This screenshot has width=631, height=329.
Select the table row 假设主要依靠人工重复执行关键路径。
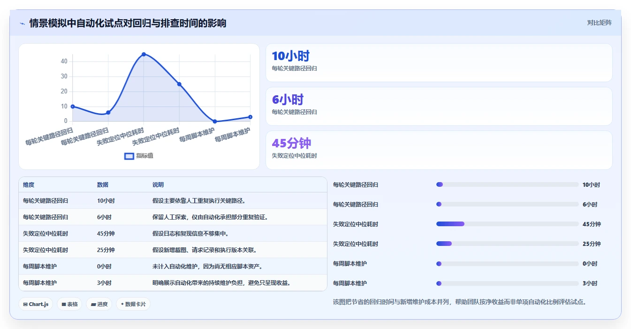(173, 201)
